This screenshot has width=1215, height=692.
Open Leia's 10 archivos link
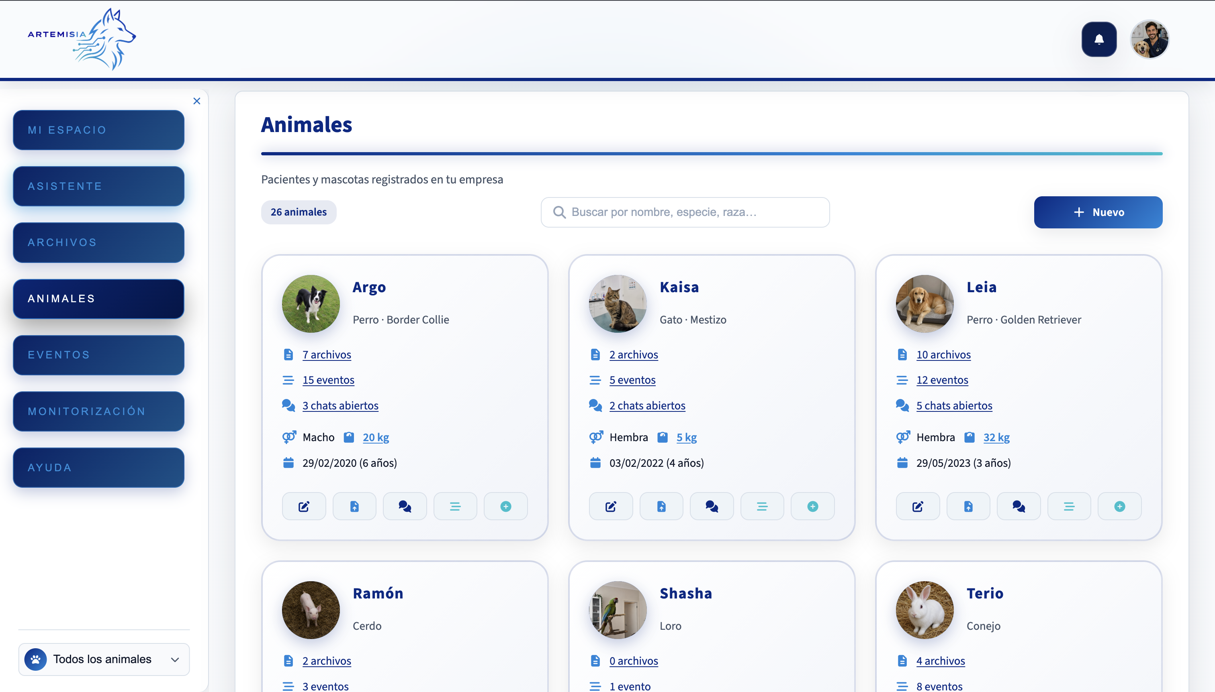(943, 354)
